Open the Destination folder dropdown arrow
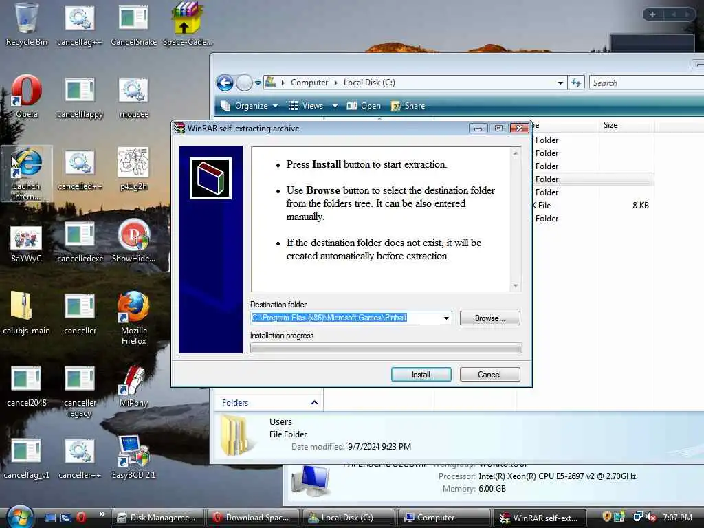 (x=446, y=318)
